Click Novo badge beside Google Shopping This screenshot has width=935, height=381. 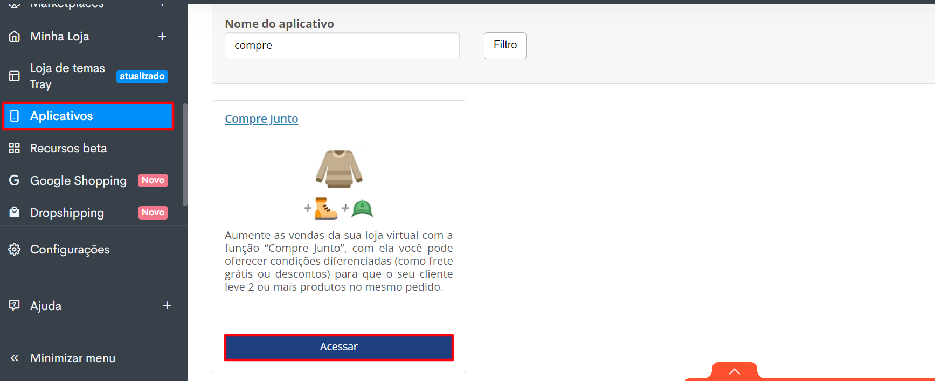153,180
